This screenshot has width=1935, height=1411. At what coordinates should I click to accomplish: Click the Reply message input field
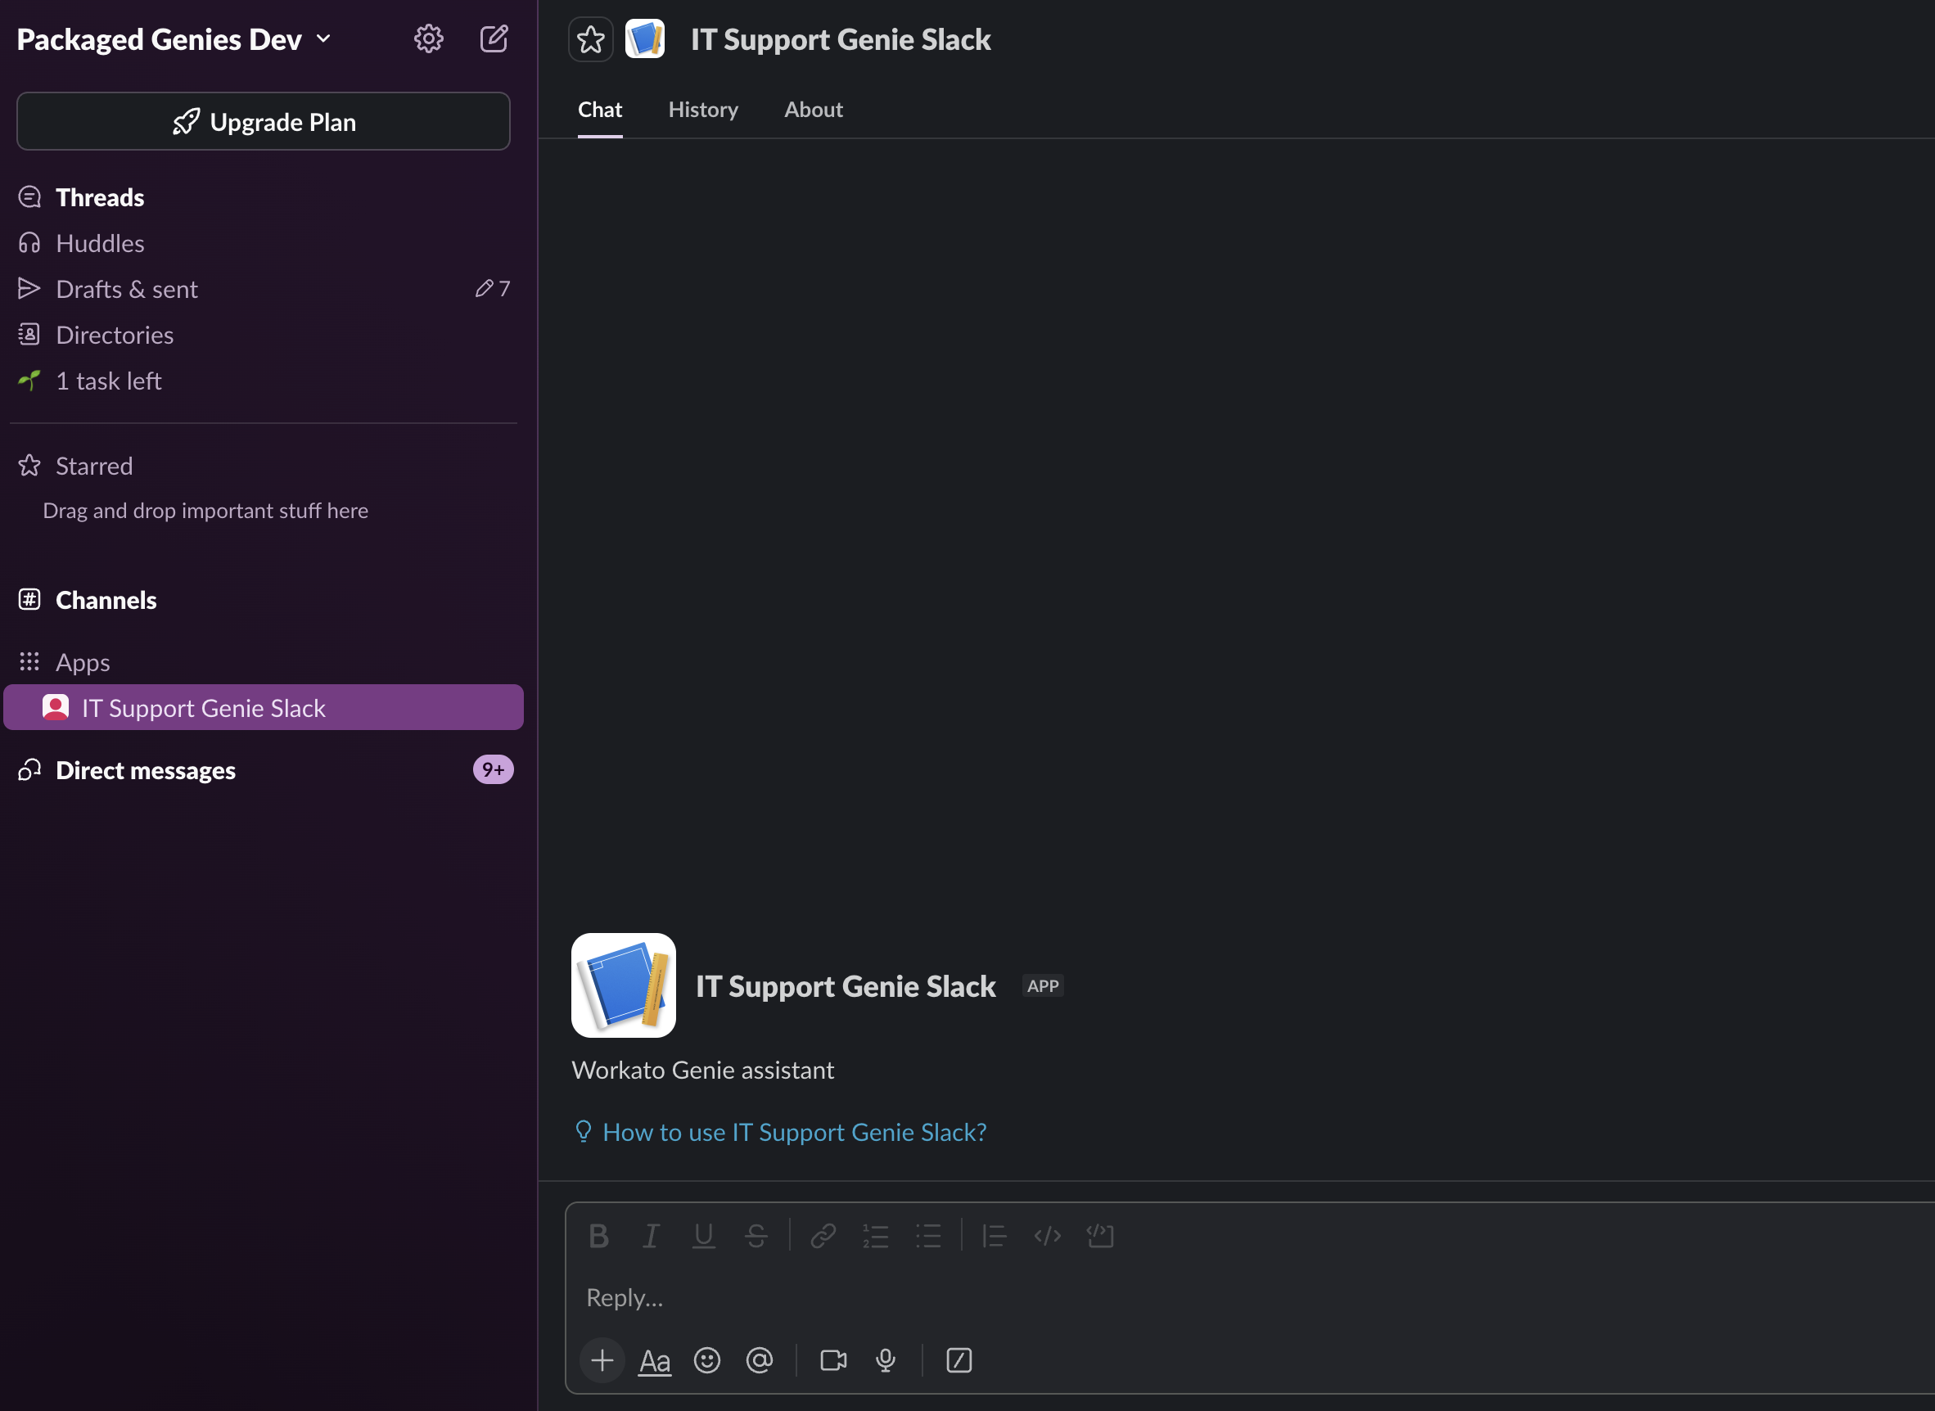click(1251, 1297)
